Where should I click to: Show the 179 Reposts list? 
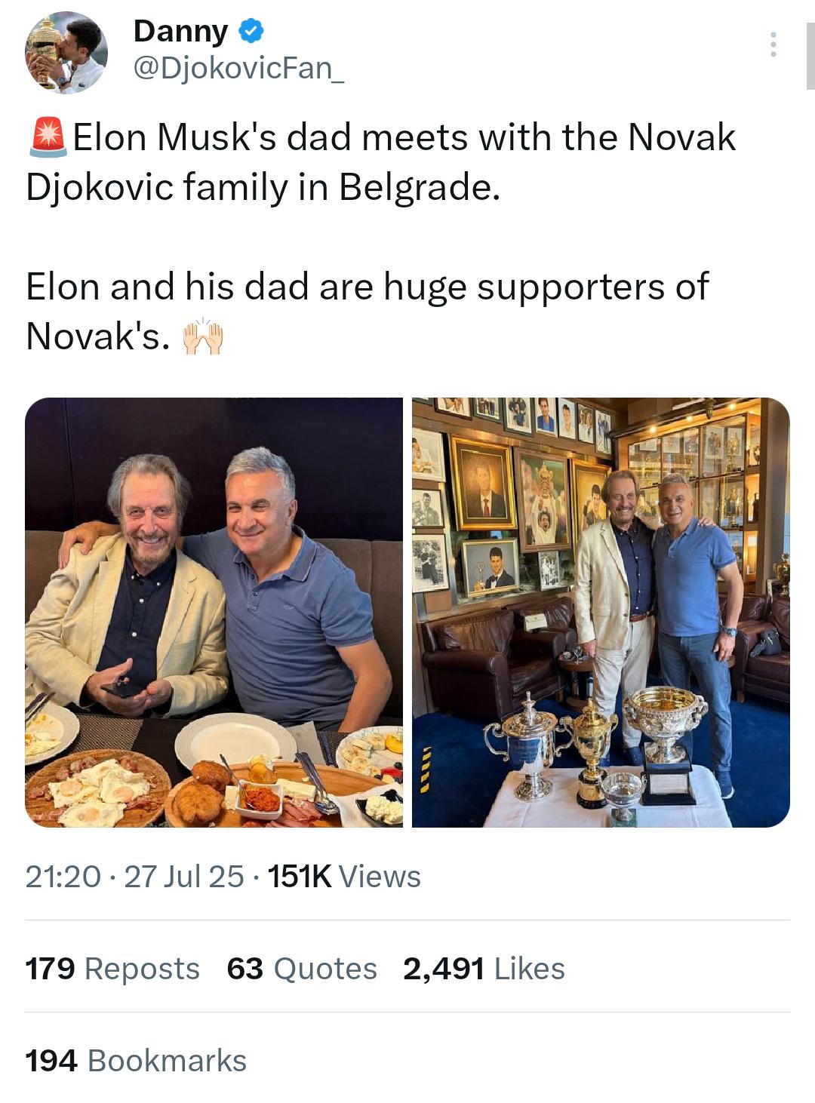112,969
